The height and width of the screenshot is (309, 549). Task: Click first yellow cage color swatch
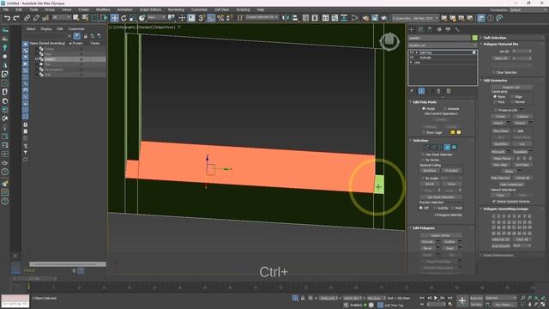point(452,132)
